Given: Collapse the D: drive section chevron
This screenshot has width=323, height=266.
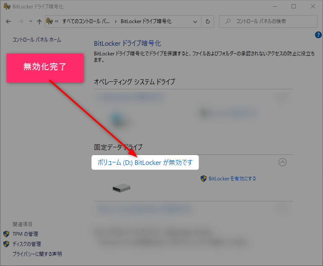Looking at the screenshot, I should coord(282,162).
